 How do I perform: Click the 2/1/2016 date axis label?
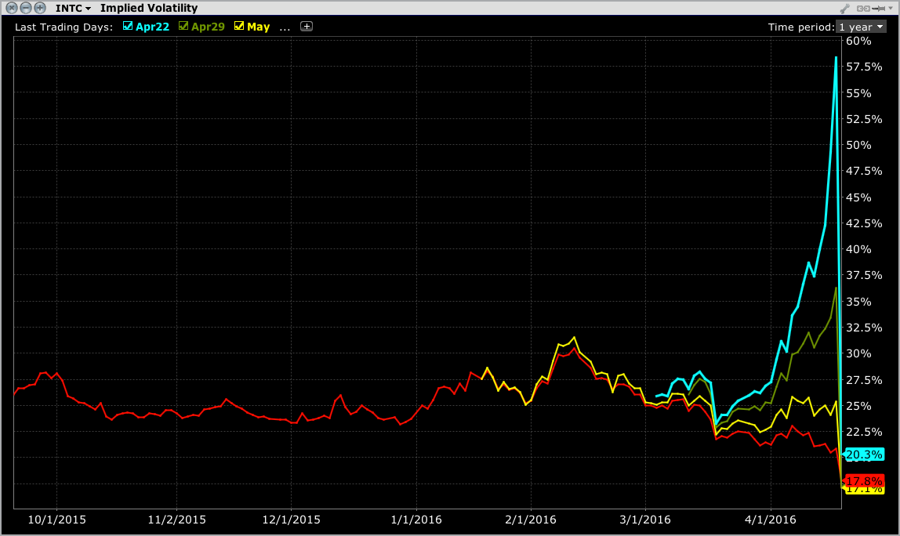[x=530, y=520]
